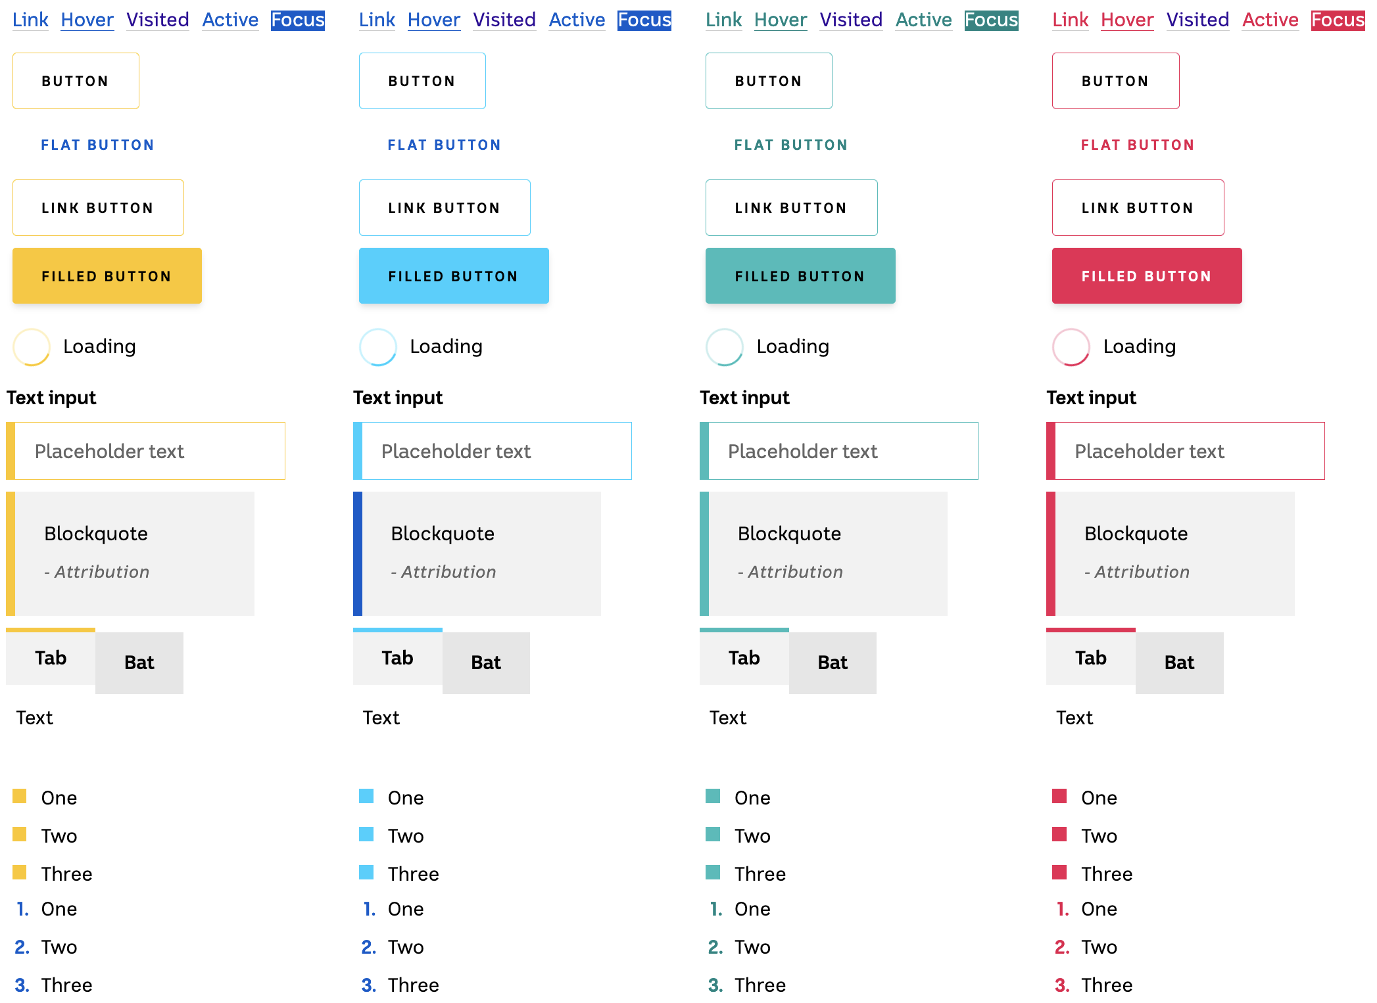Viewport: 1377px width, 1003px height.
Task: Select the Tab tab in red column
Action: pyautogui.click(x=1090, y=658)
